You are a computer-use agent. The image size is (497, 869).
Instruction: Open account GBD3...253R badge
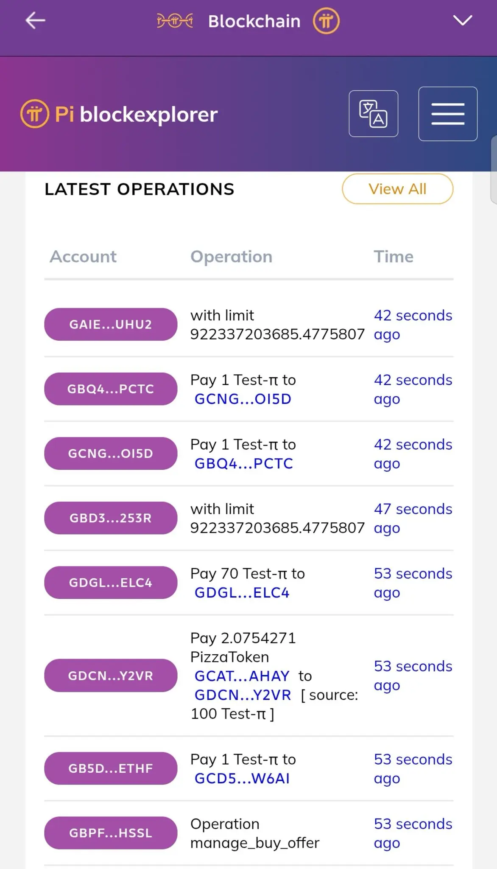point(111,518)
